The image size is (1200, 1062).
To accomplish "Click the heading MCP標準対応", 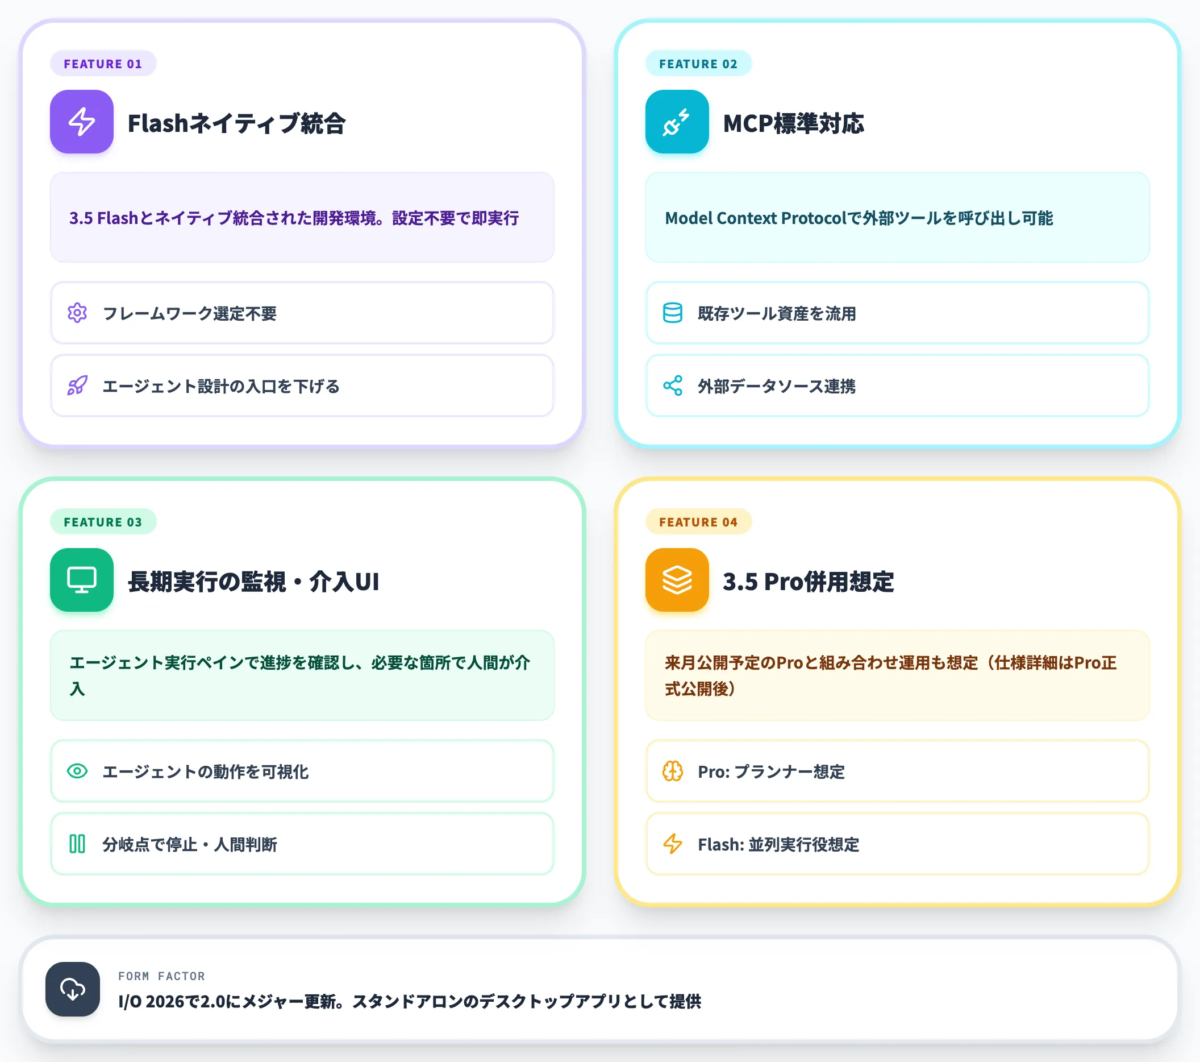I will tap(793, 123).
